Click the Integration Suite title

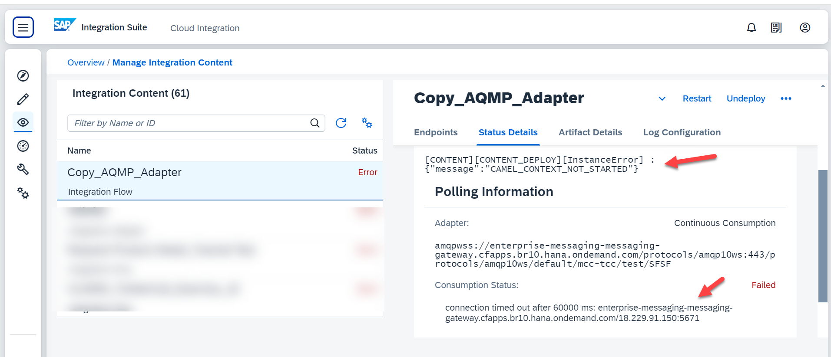tap(114, 27)
